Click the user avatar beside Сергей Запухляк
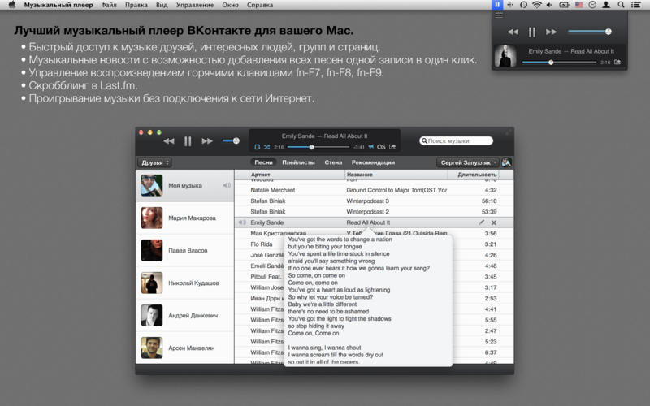The image size is (650, 406). [x=506, y=162]
